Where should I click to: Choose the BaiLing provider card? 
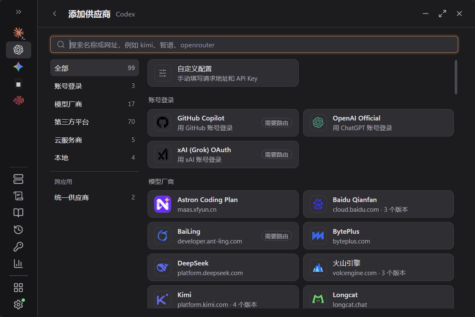click(223, 236)
